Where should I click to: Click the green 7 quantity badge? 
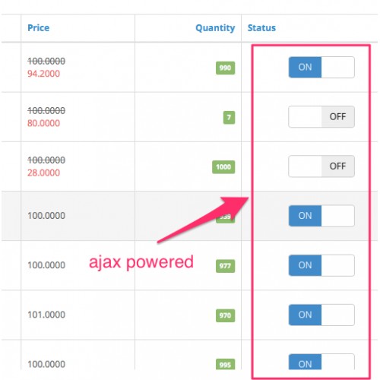[x=229, y=118]
